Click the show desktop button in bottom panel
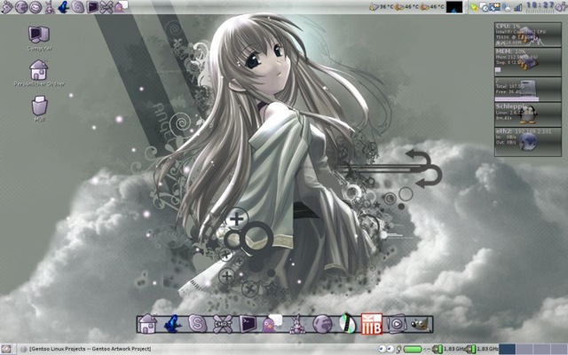The width and height of the screenshot is (568, 355). click(x=6, y=349)
